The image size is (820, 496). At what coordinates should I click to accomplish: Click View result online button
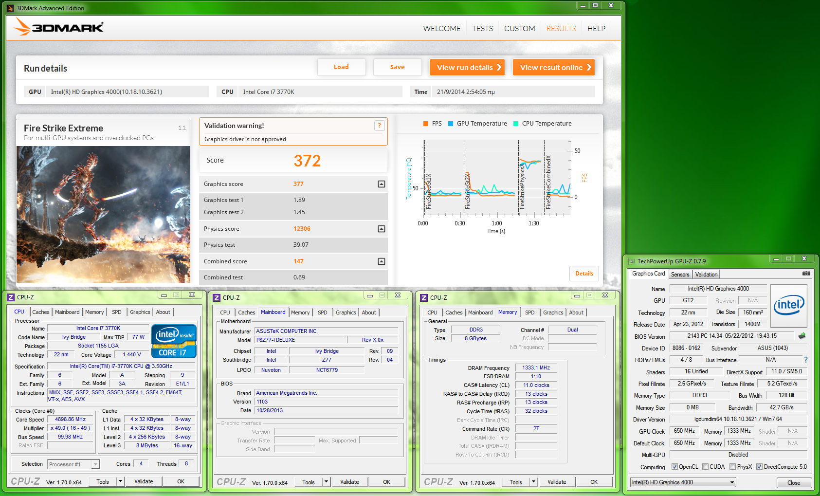(554, 67)
